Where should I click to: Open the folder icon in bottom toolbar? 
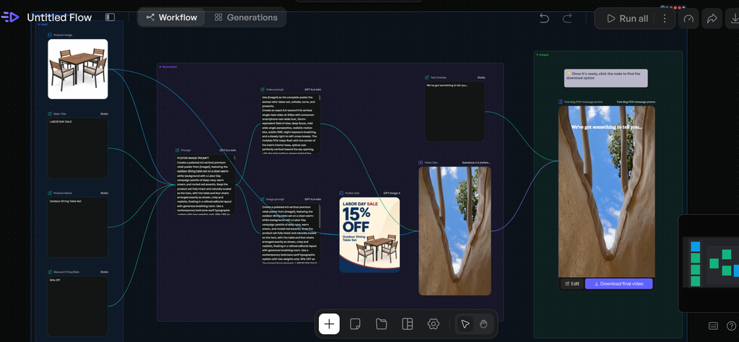tap(381, 324)
